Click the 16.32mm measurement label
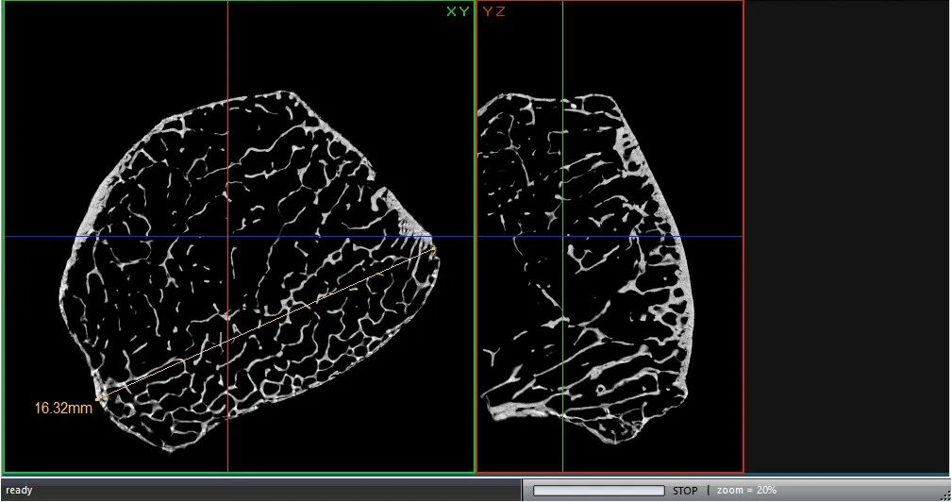This screenshot has height=502, width=952. (63, 409)
